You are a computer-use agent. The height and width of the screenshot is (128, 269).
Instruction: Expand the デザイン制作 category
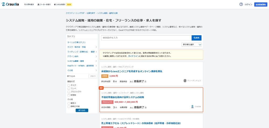tap(96, 56)
